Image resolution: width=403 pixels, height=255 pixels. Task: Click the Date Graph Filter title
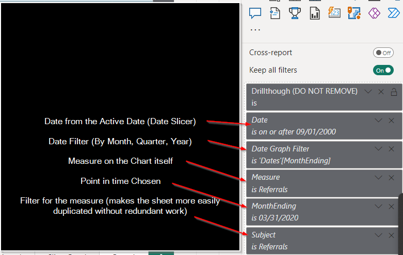(280, 149)
